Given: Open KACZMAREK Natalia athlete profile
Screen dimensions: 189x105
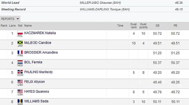Looking at the screenshot, I should pyautogui.click(x=40, y=33).
